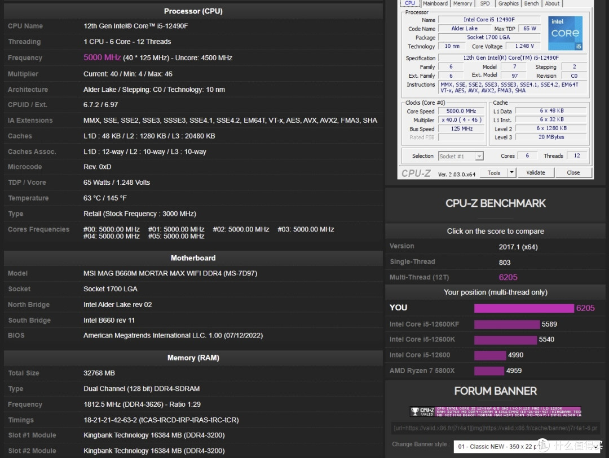The height and width of the screenshot is (458, 609).
Task: Go to the Bench tab
Action: point(531,3)
